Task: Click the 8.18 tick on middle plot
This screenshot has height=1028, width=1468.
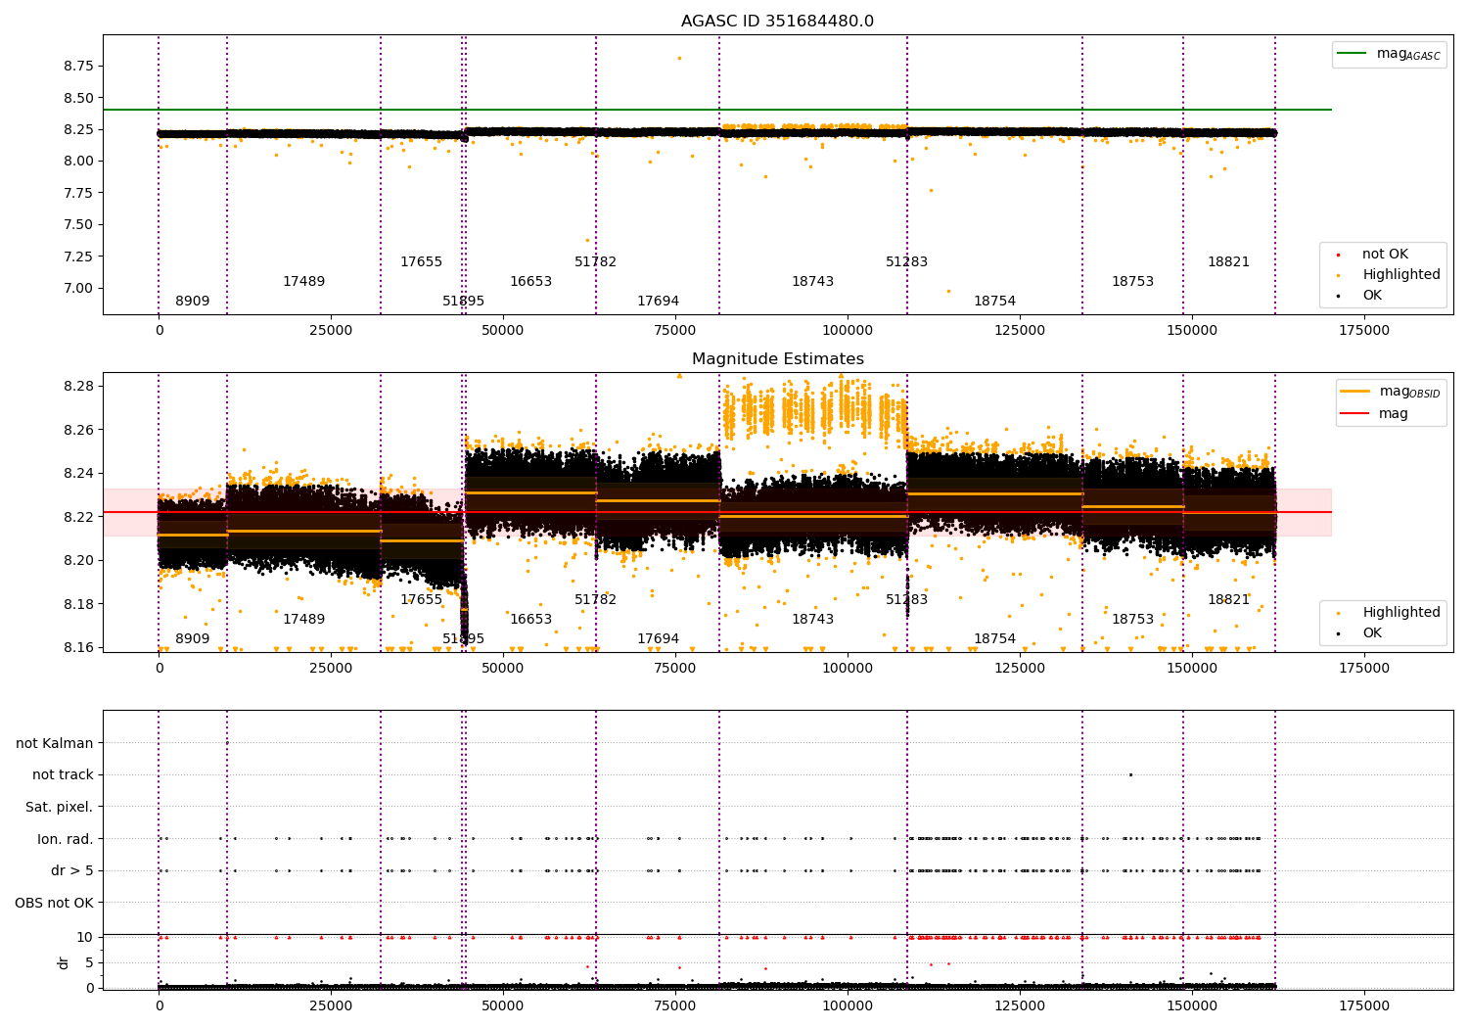Action: point(78,604)
